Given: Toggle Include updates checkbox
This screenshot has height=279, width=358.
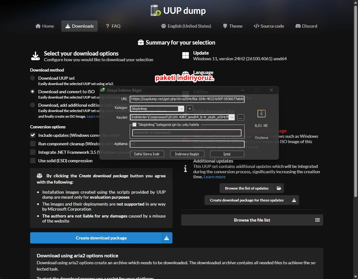Looking at the screenshot, I should pyautogui.click(x=33, y=135).
